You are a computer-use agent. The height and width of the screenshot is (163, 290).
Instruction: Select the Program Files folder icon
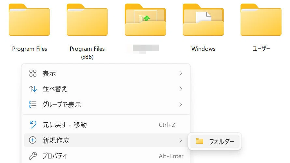(x=29, y=20)
